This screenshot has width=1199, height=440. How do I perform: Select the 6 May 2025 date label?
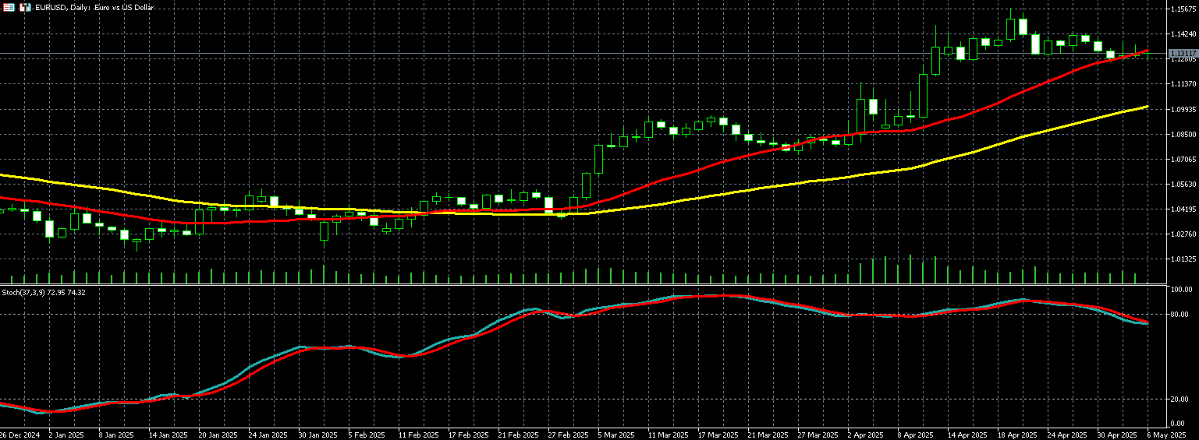pos(1167,434)
